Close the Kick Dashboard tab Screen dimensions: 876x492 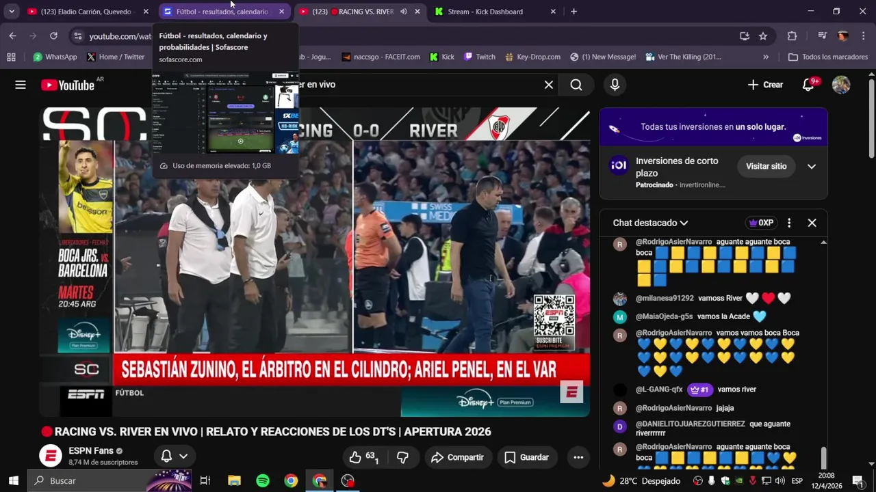[553, 12]
